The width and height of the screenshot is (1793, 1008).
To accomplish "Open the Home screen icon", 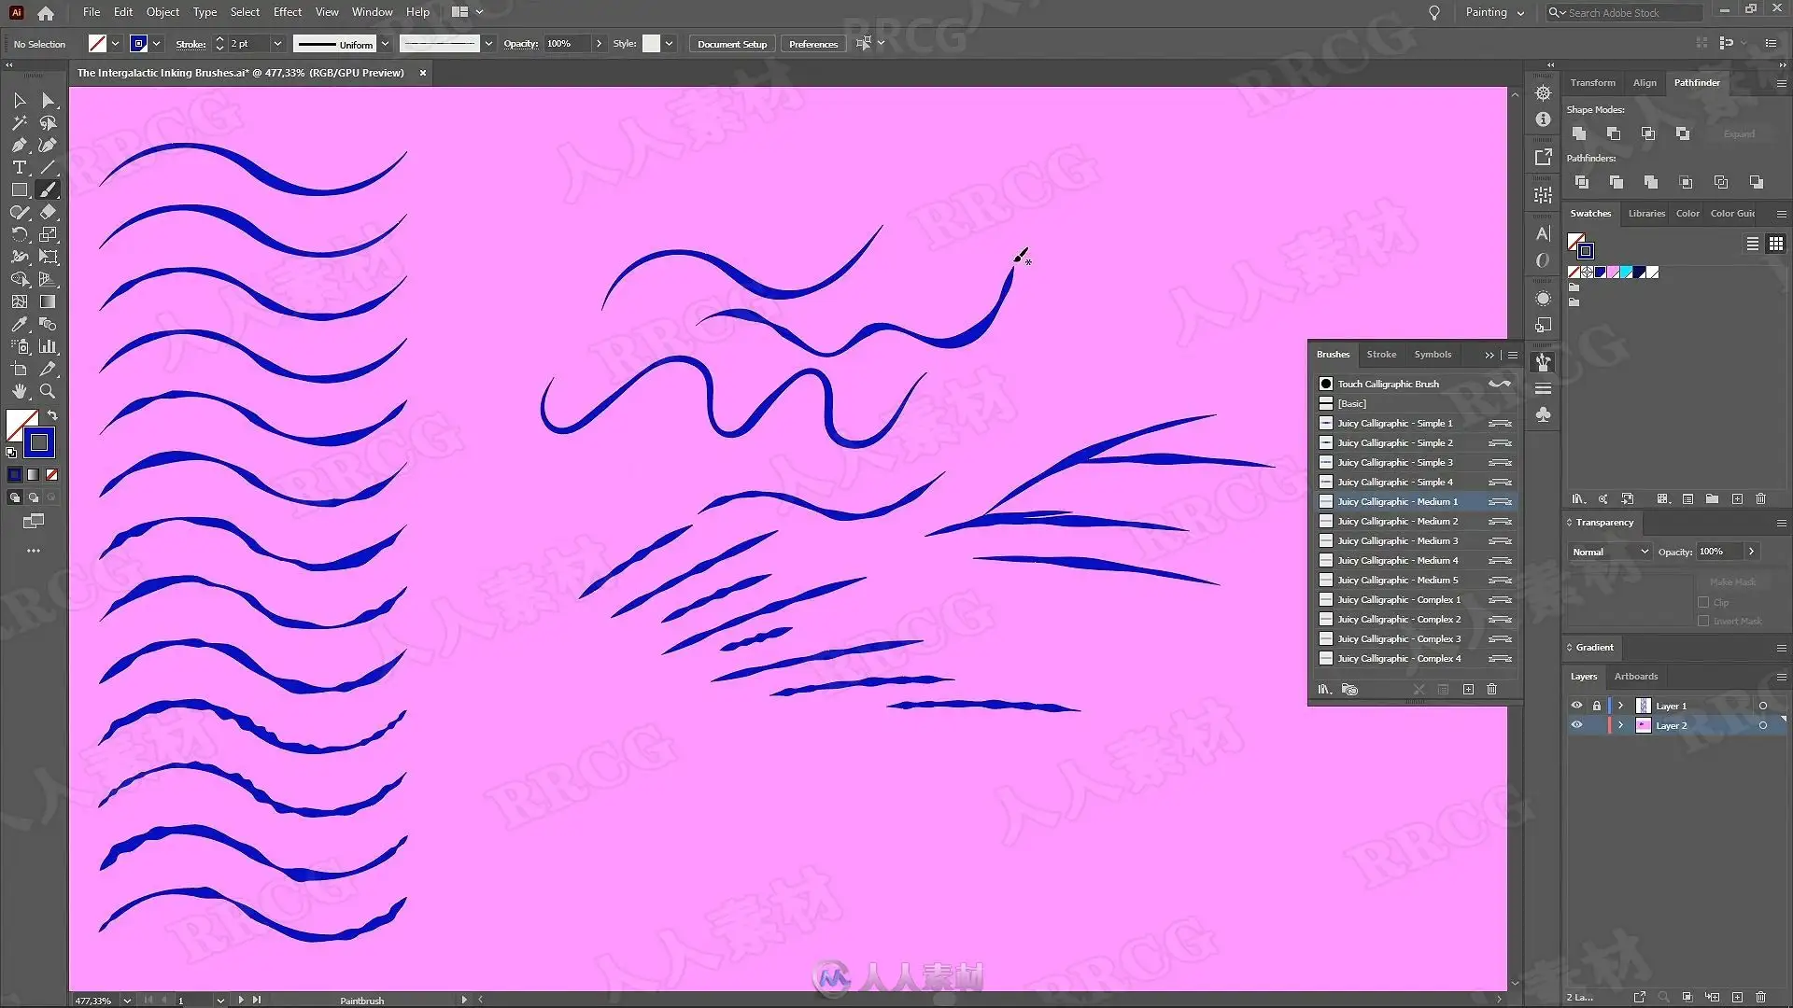I will pyautogui.click(x=46, y=13).
